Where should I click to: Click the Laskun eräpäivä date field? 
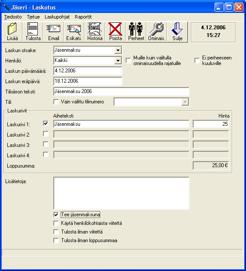(88, 81)
